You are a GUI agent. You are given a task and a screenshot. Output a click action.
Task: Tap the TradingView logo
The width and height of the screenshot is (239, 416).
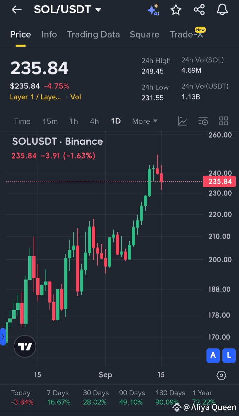pyautogui.click(x=25, y=347)
